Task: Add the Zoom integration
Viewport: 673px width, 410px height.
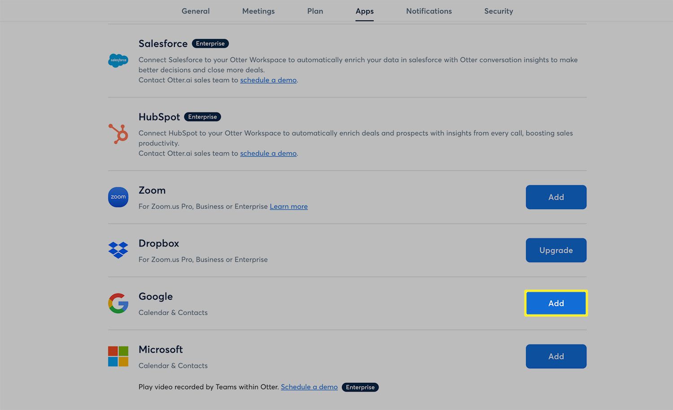Action: pyautogui.click(x=556, y=197)
